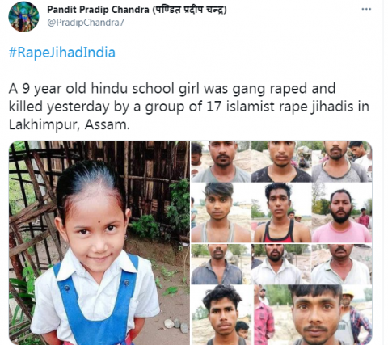388x345 pixels.
Task: Open the large photo of child in school uniform
Action: coord(99,242)
